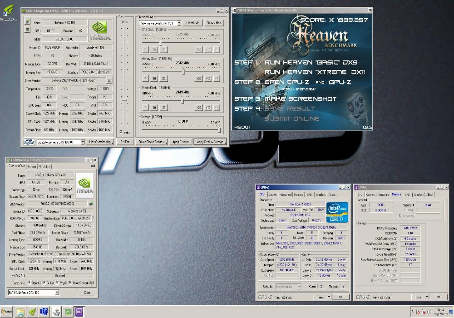
Task: Click OK button in left CPU-Z window
Action: pyautogui.click(x=340, y=297)
